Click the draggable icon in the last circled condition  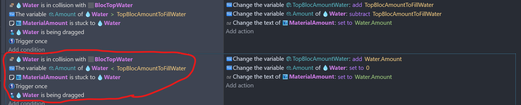click(x=12, y=95)
